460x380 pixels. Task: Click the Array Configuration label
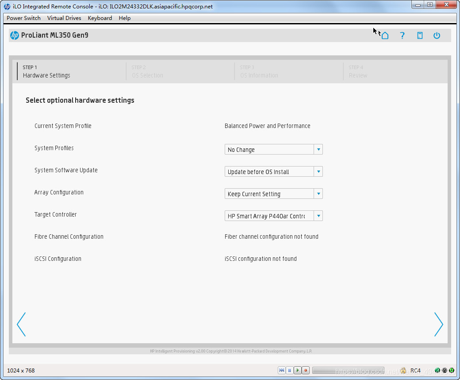[59, 192]
